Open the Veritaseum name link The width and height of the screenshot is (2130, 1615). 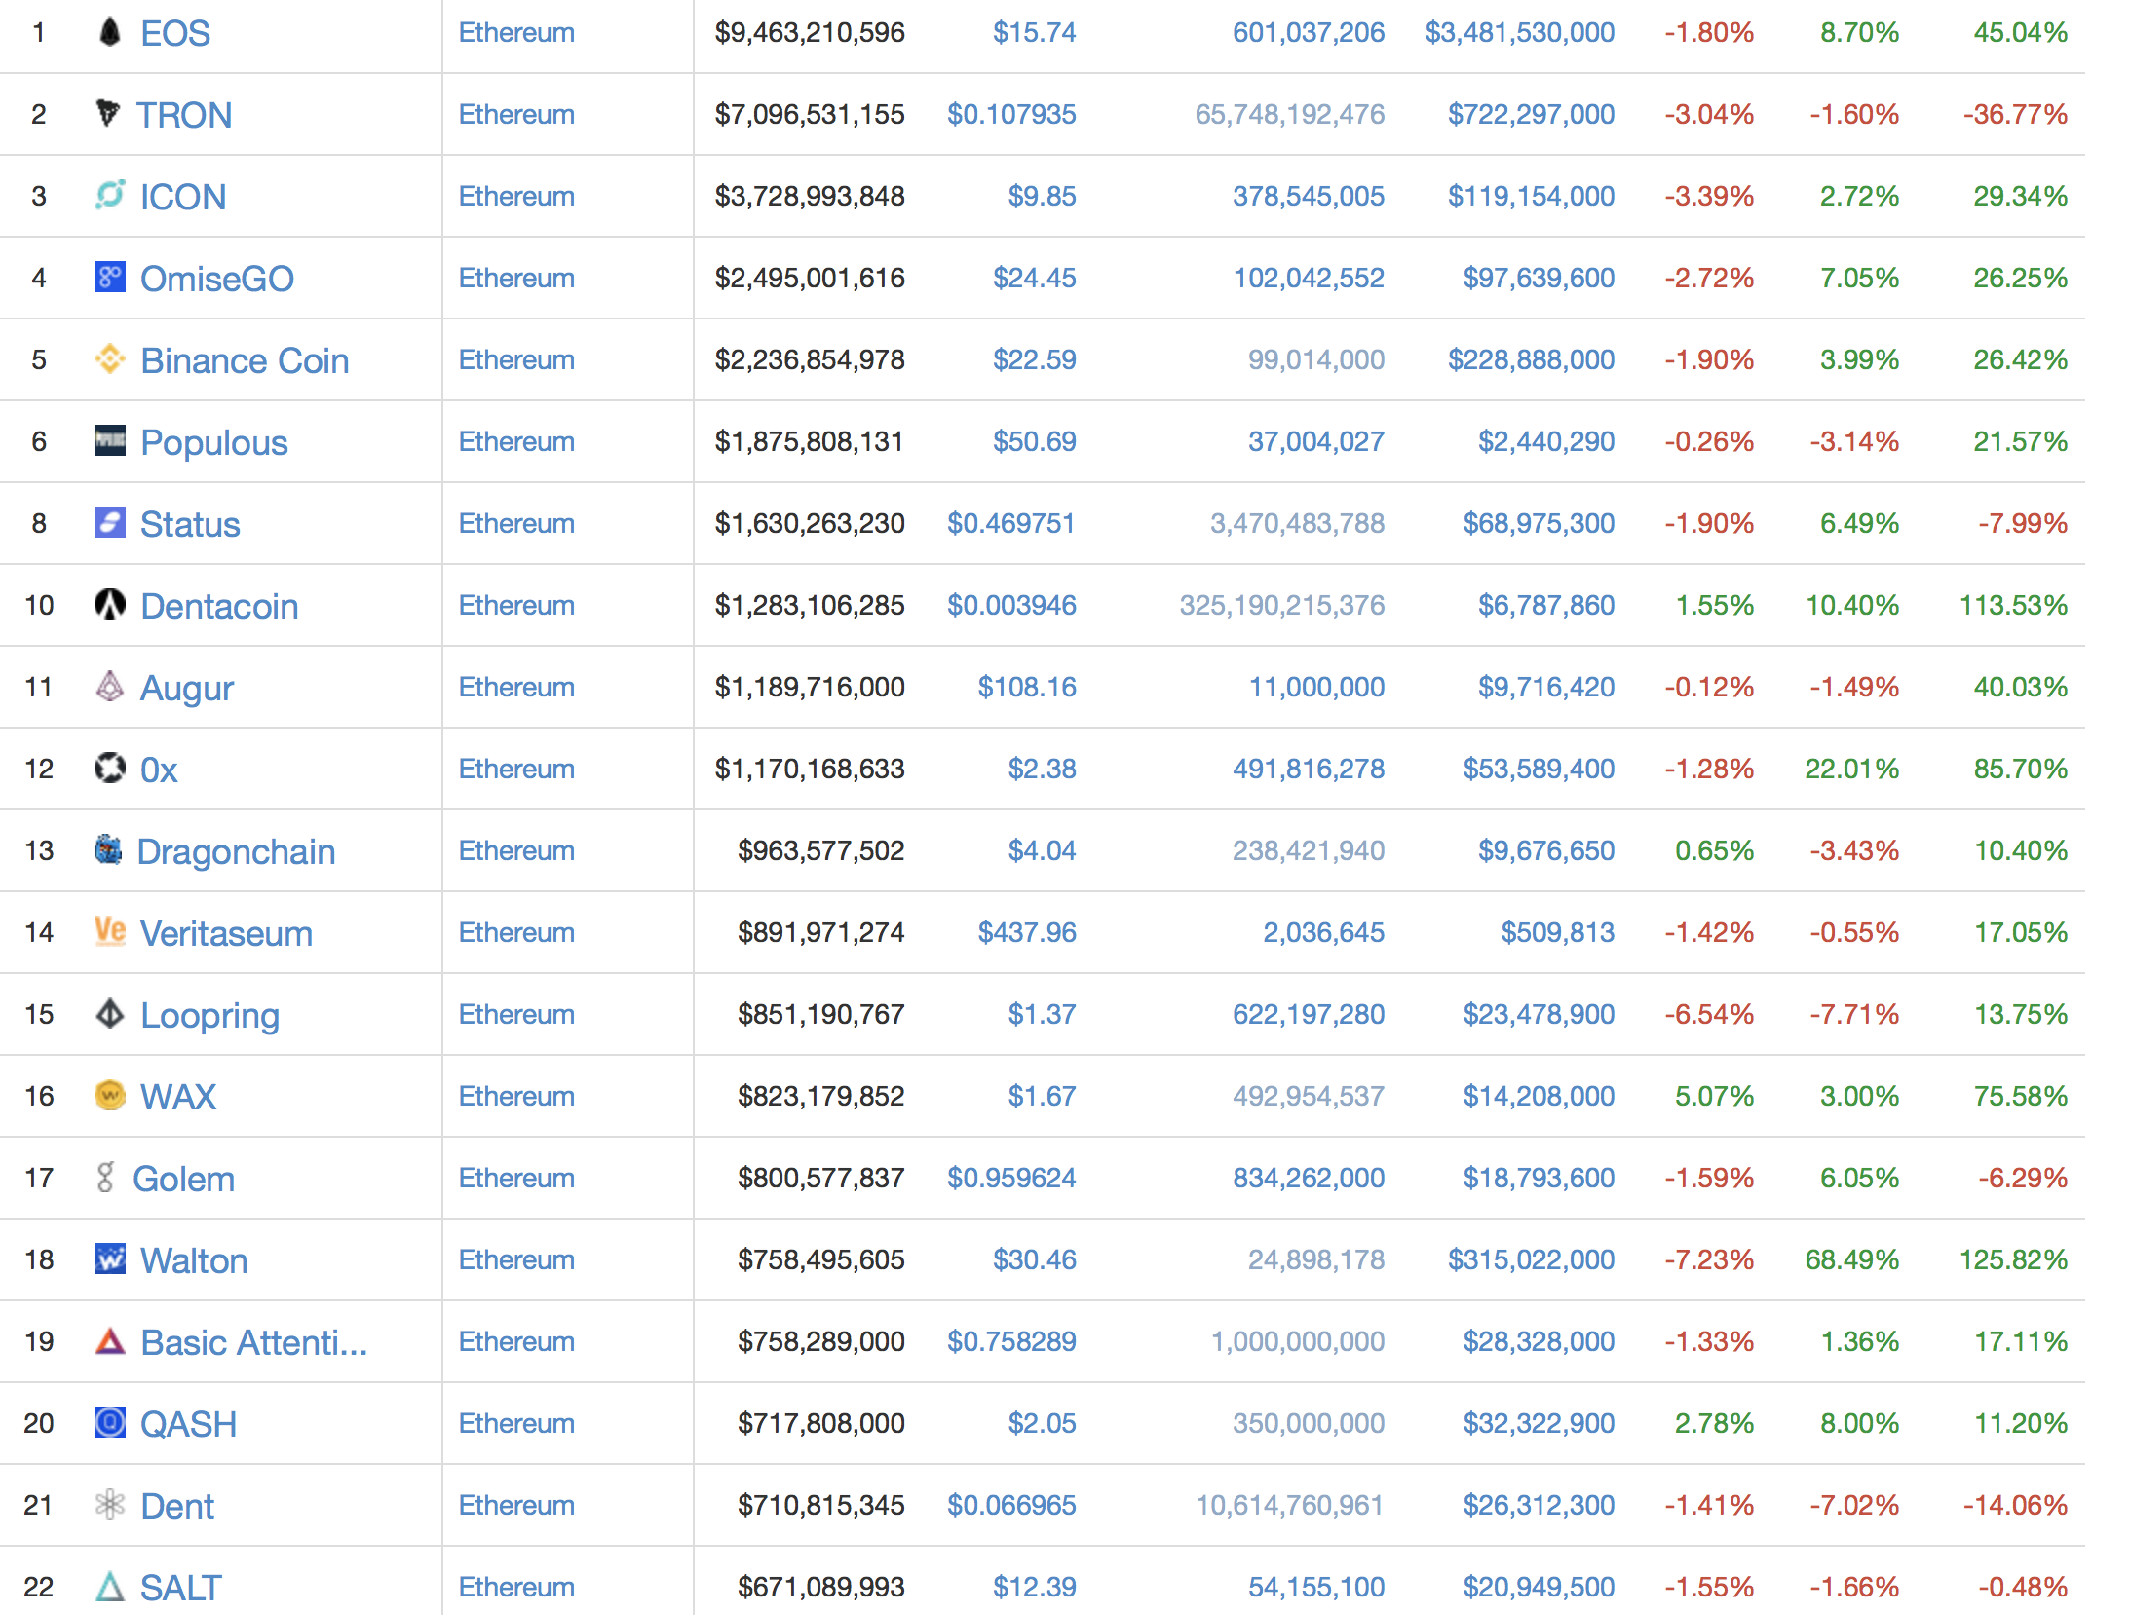coord(227,933)
